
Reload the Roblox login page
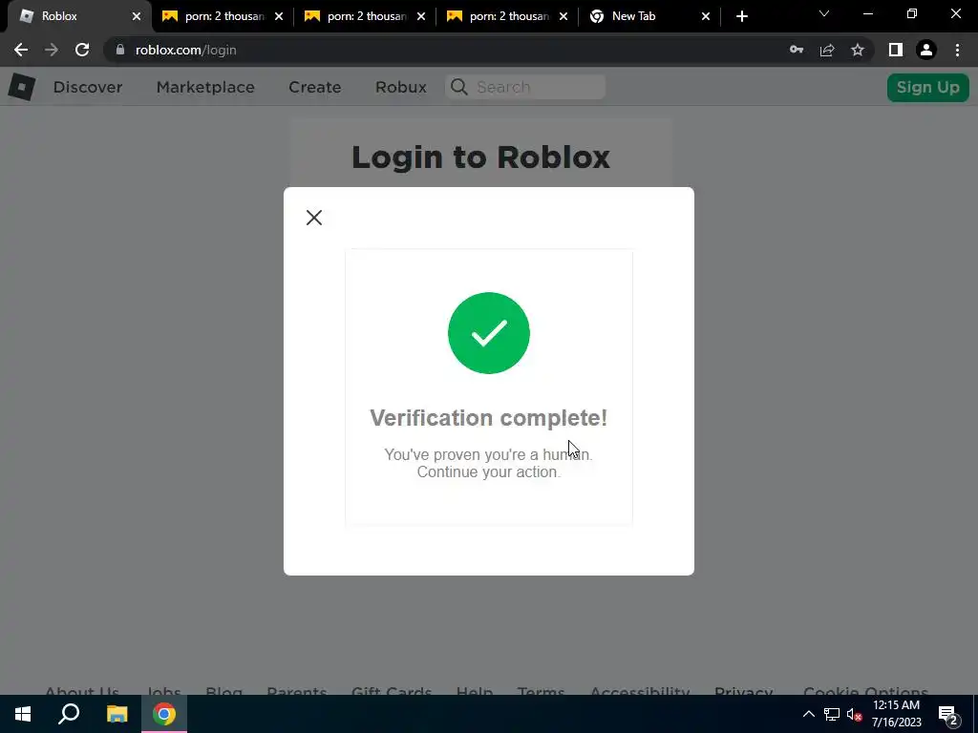pos(82,50)
